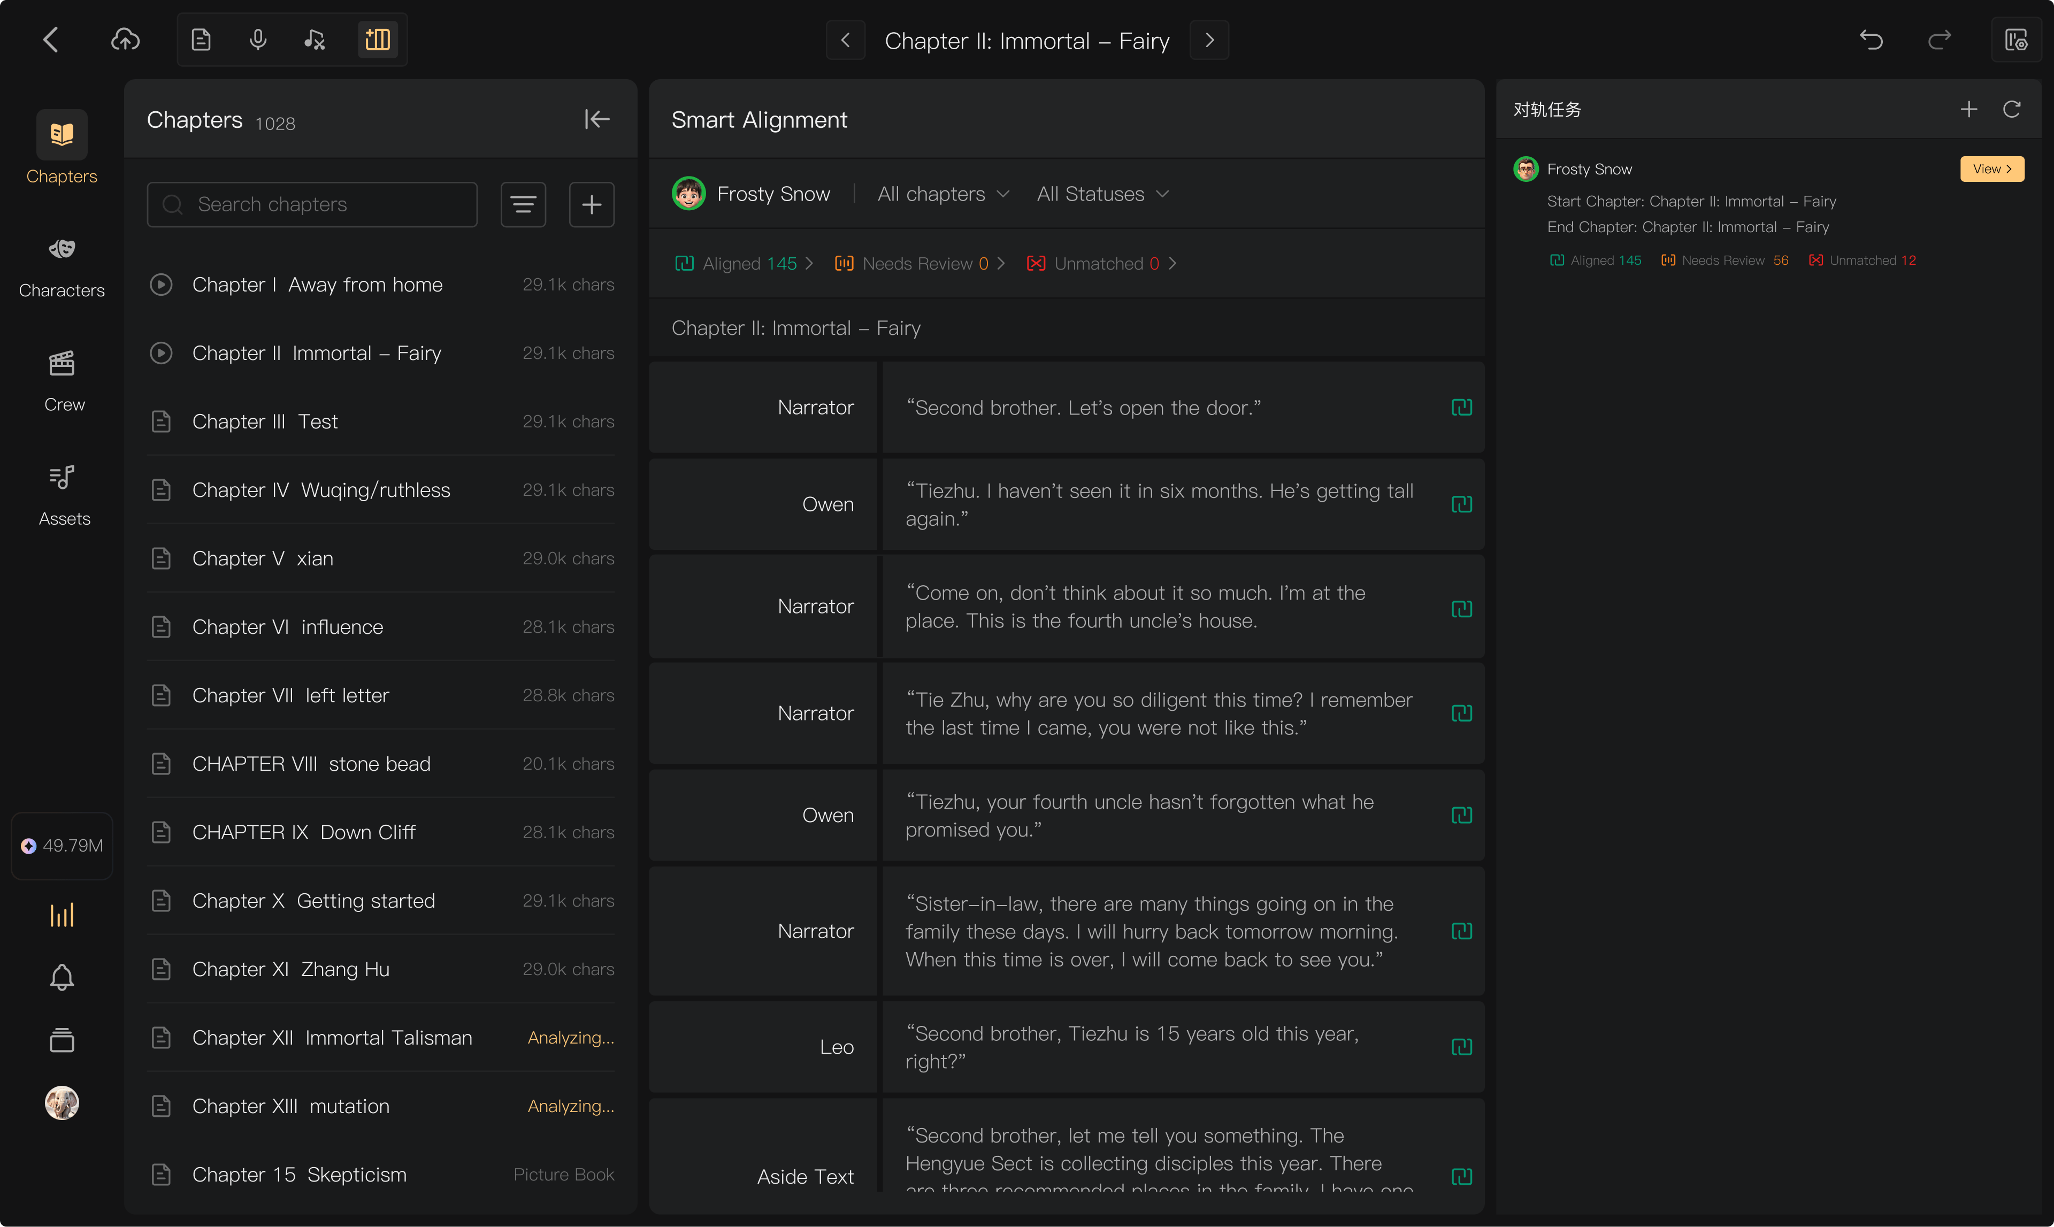The image size is (2054, 1227).
Task: Play Chapter II Immortal – Fairy
Action: pos(160,353)
